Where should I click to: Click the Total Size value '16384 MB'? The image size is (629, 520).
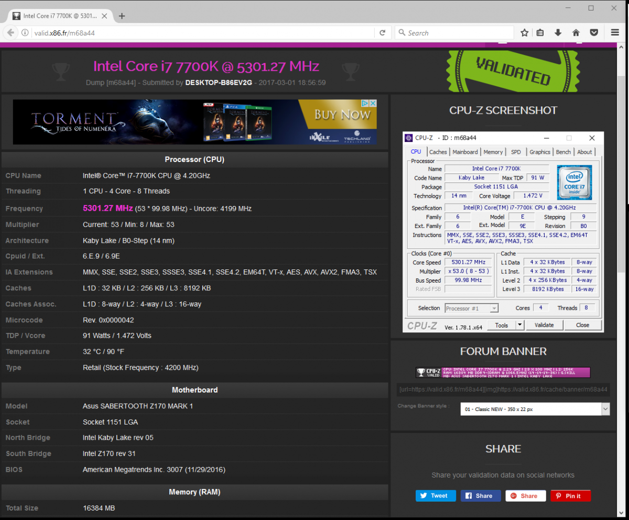pos(99,508)
